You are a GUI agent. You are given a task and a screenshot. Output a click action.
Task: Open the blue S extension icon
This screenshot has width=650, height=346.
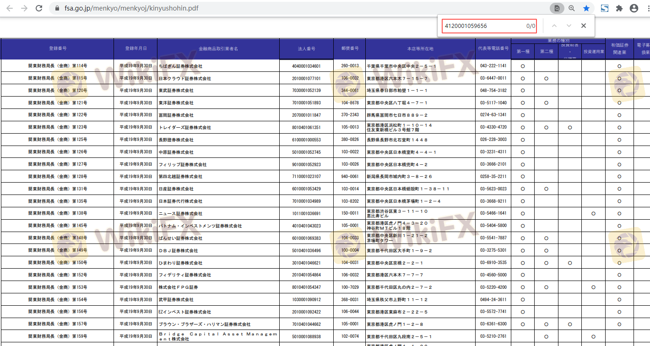[x=605, y=8]
